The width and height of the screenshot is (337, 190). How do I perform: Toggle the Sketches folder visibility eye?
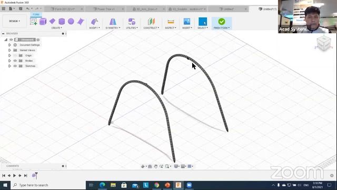(15, 66)
